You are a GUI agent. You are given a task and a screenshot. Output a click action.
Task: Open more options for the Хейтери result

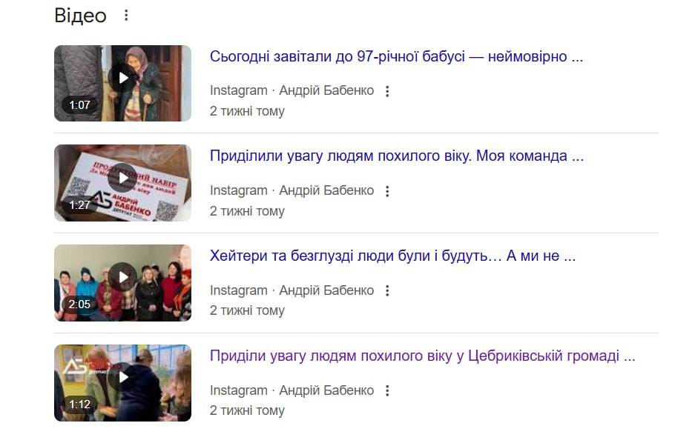point(387,291)
